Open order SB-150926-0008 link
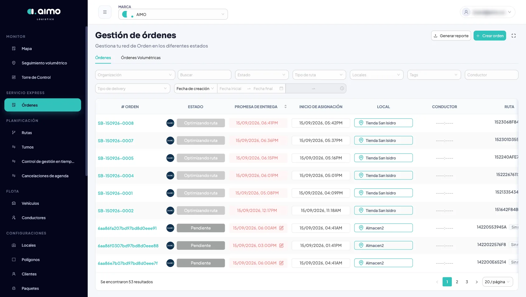This screenshot has height=297, width=526. click(x=116, y=123)
